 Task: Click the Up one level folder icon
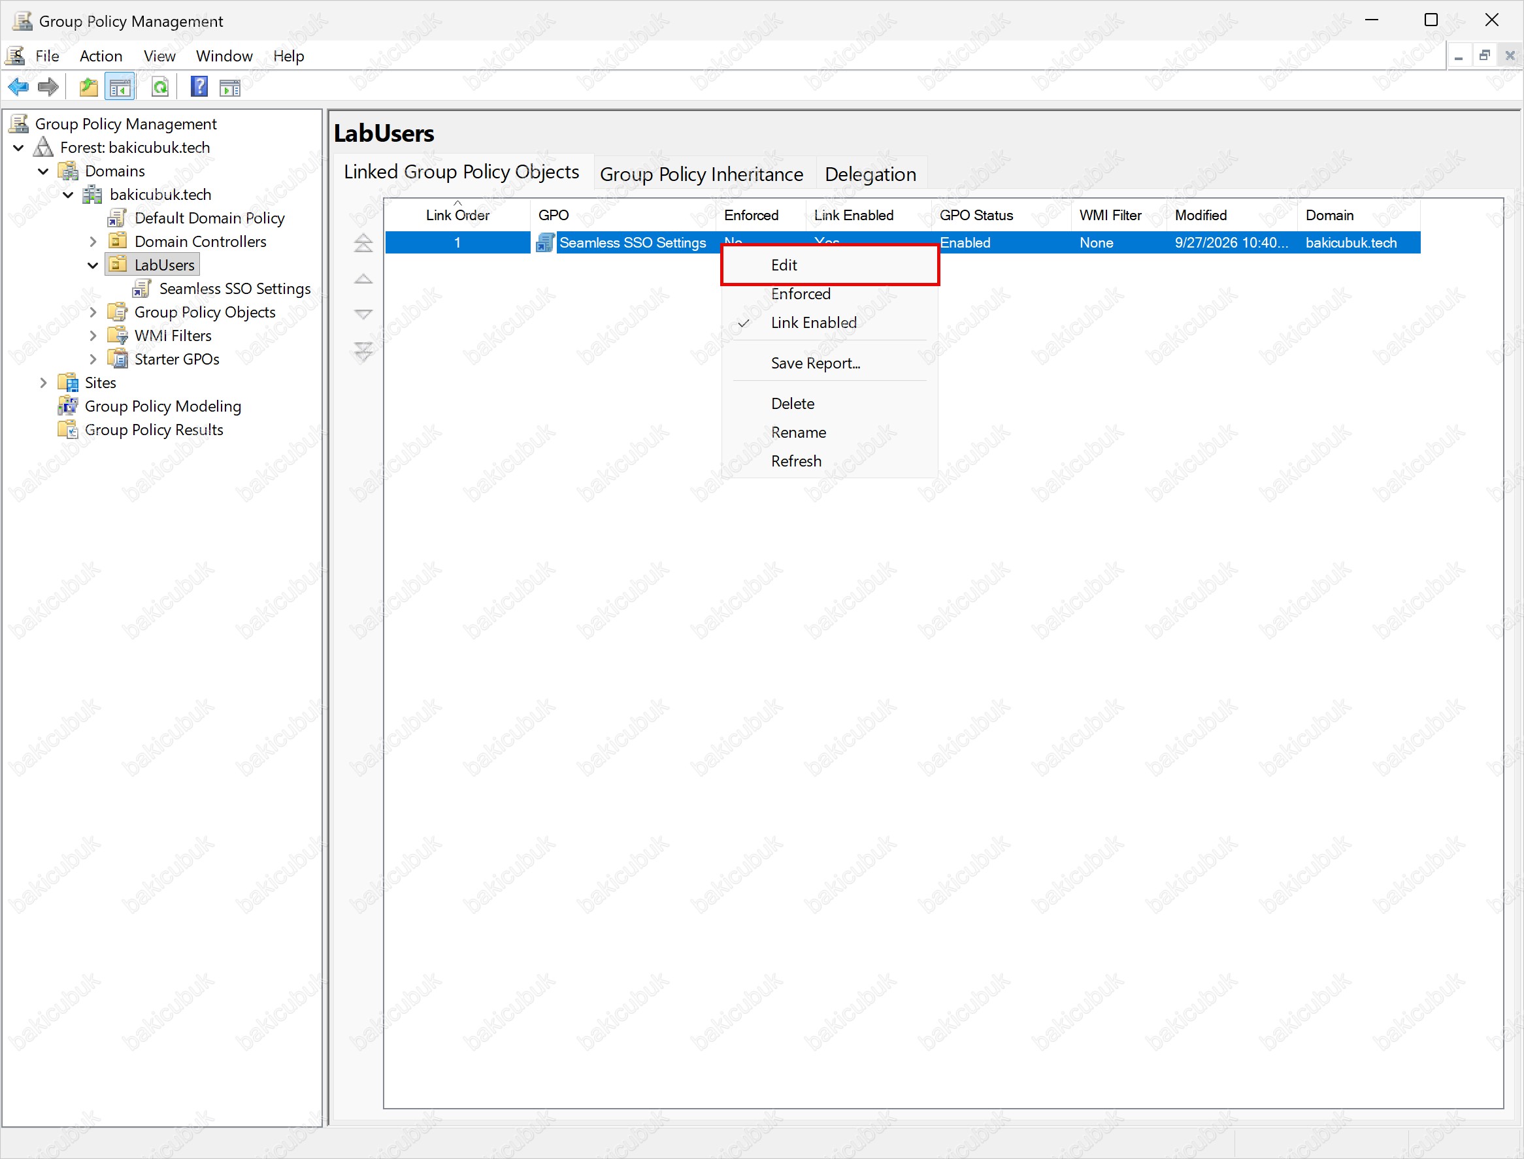pyautogui.click(x=88, y=87)
